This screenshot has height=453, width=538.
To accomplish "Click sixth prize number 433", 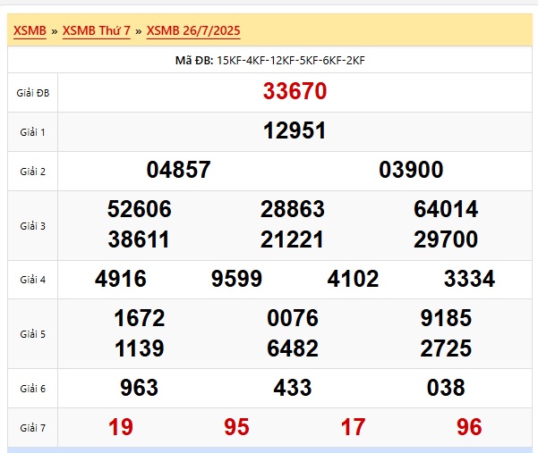I will click(293, 388).
